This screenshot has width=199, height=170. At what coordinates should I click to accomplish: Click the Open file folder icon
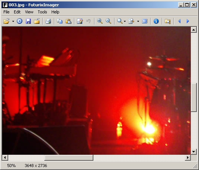point(6,21)
